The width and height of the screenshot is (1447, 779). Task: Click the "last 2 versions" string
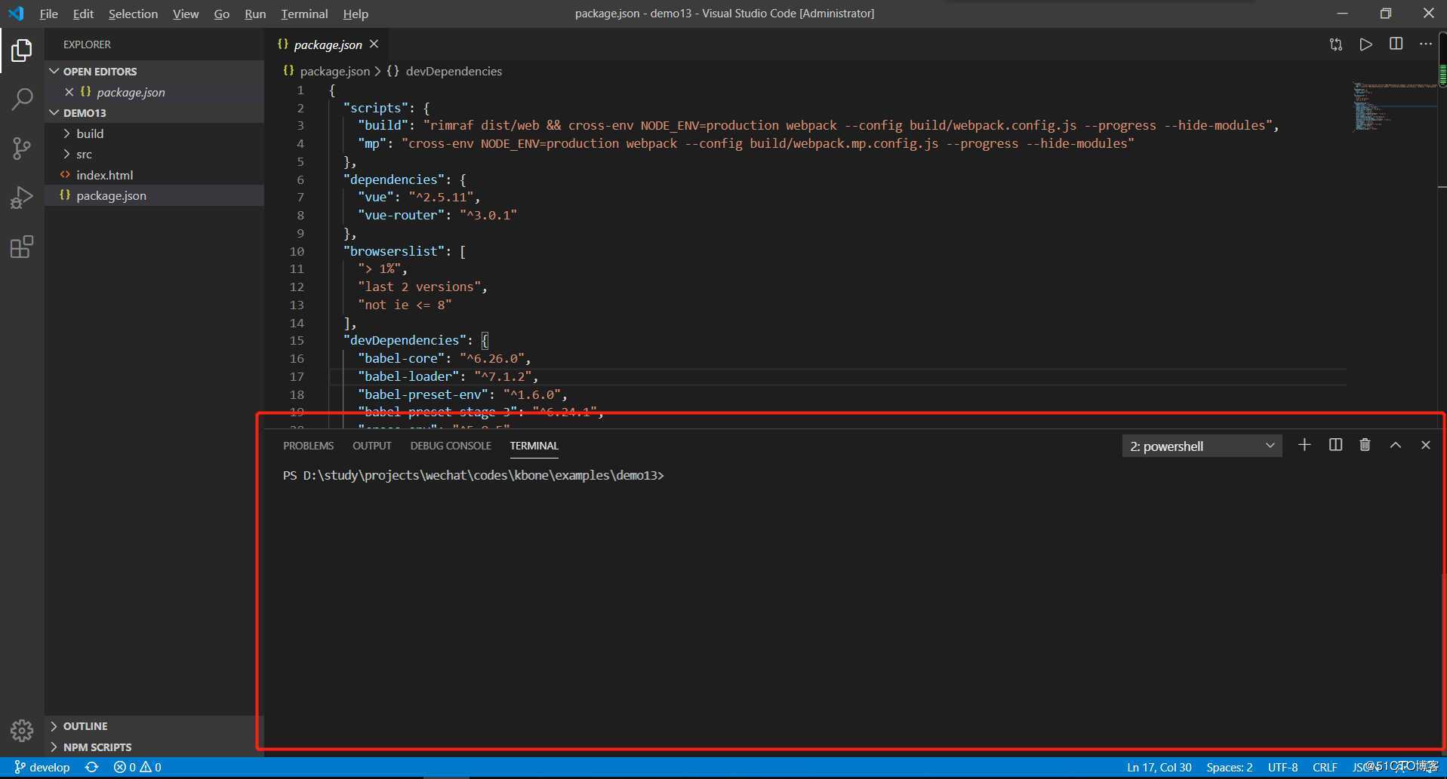[x=419, y=287]
